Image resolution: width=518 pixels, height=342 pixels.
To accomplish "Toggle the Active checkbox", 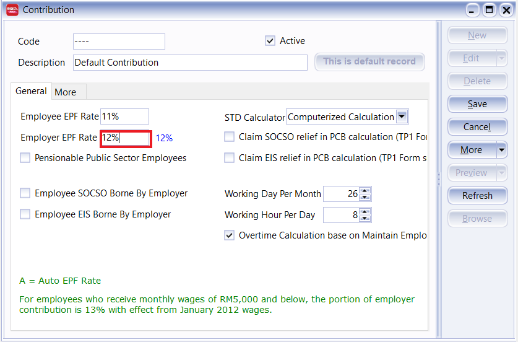I will (x=270, y=41).
